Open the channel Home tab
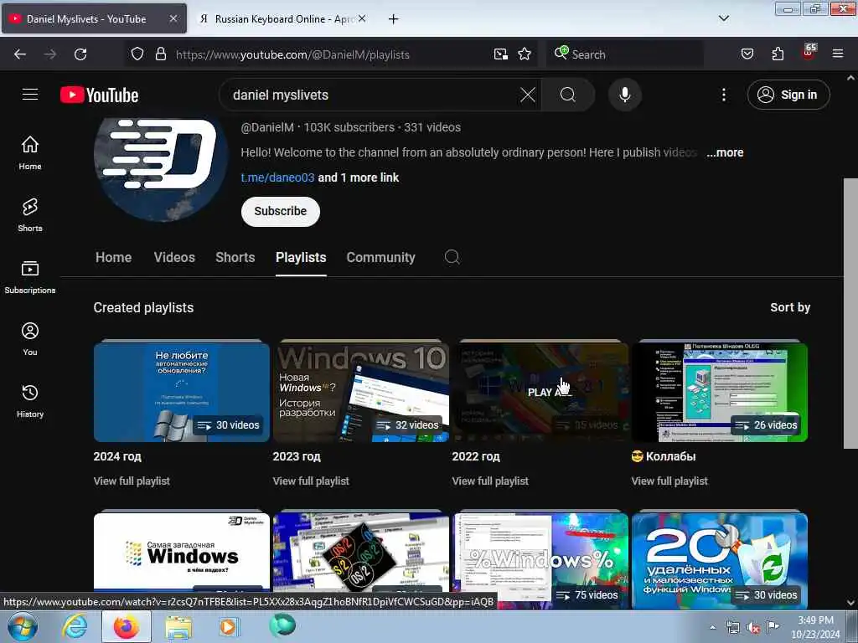The width and height of the screenshot is (858, 643). 114,257
